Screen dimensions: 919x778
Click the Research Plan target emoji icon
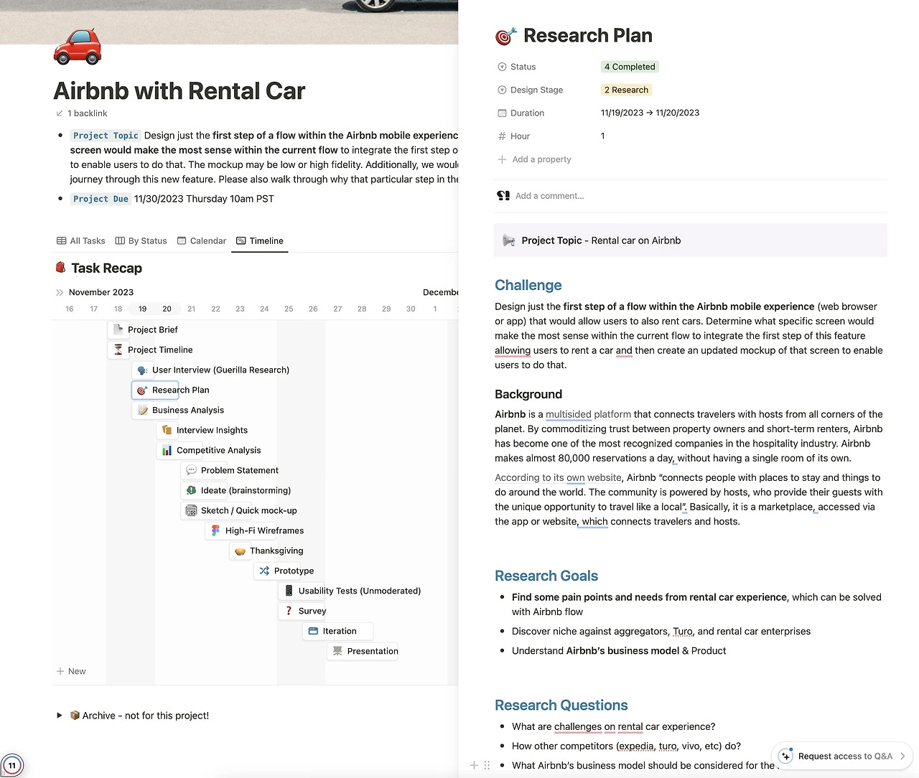(505, 36)
